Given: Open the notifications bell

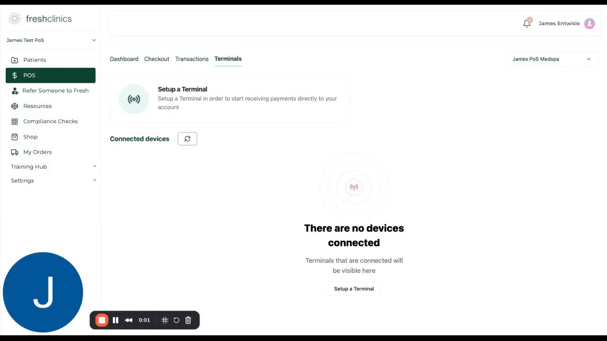Looking at the screenshot, I should 527,23.
